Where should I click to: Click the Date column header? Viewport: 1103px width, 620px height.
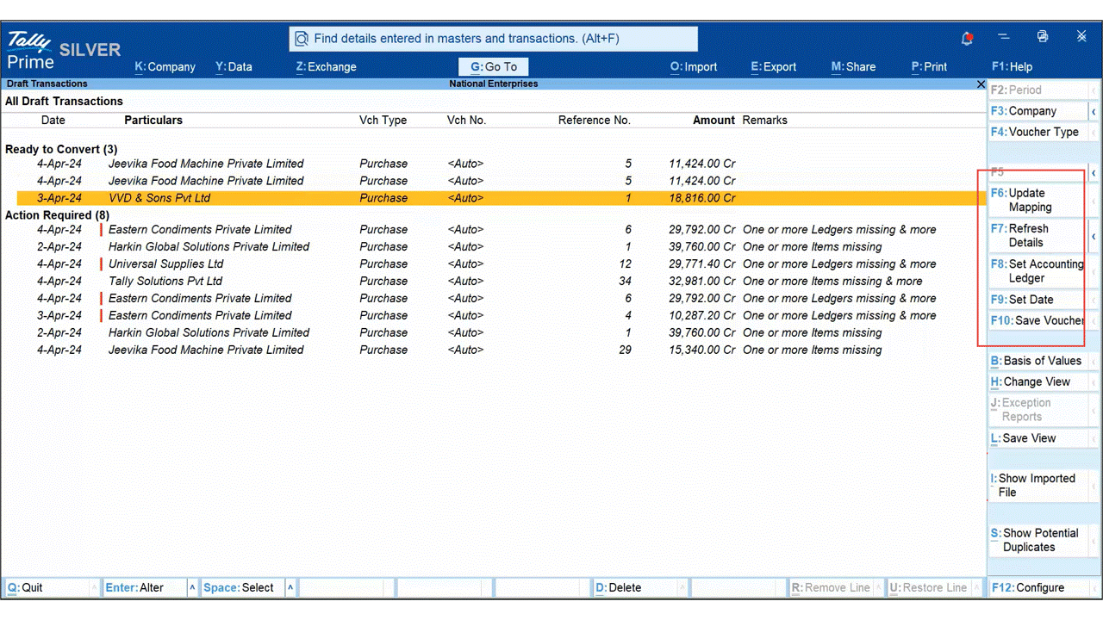53,120
